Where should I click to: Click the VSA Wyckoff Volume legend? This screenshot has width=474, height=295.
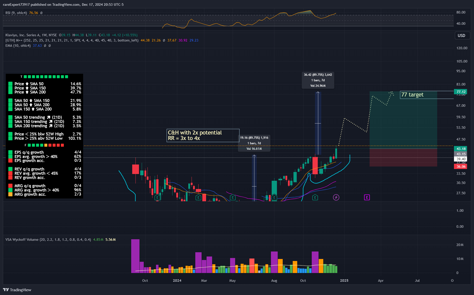click(48, 239)
